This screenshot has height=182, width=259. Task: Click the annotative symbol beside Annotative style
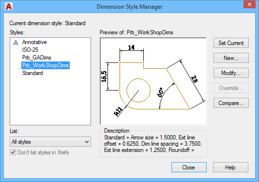[15, 42]
